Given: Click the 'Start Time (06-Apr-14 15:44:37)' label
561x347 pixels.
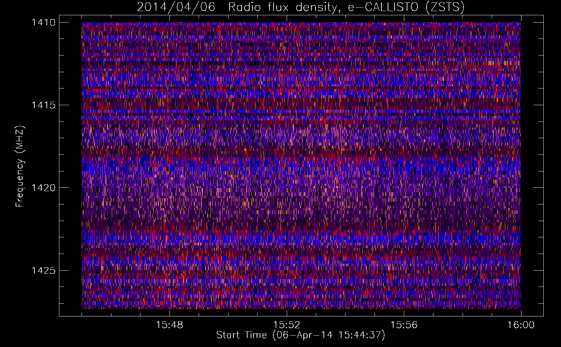Looking at the screenshot, I should [x=301, y=335].
